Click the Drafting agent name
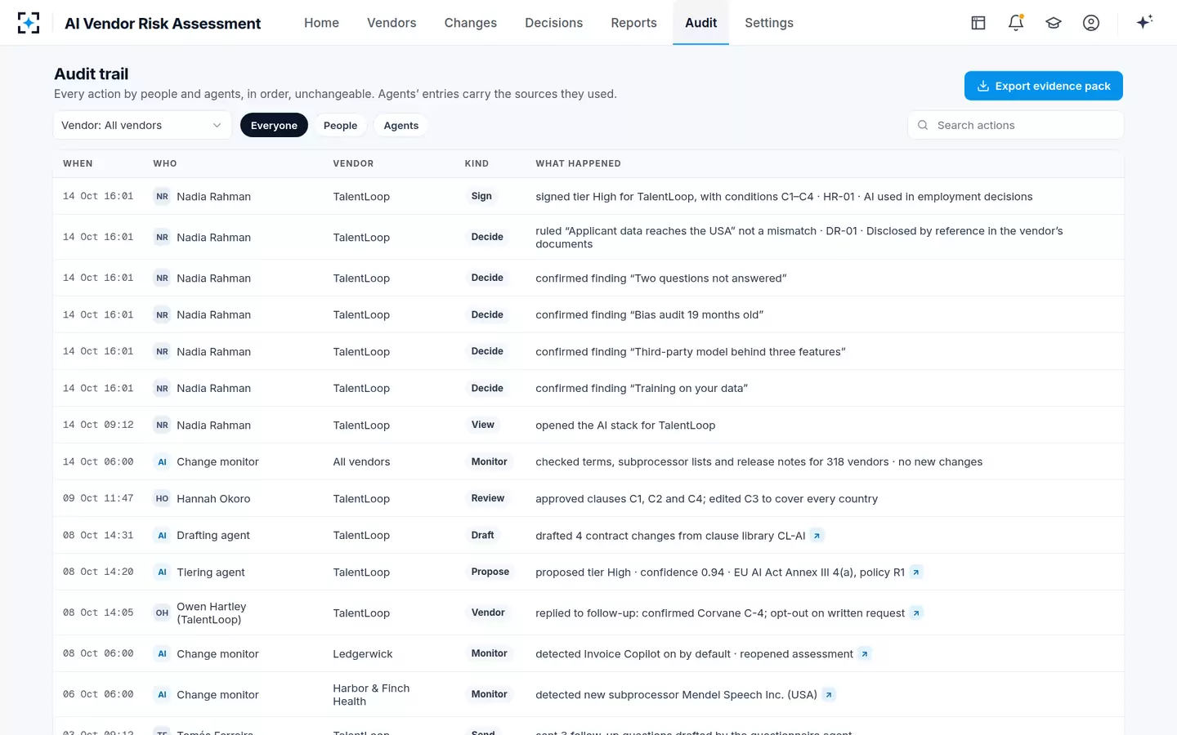 click(x=213, y=536)
